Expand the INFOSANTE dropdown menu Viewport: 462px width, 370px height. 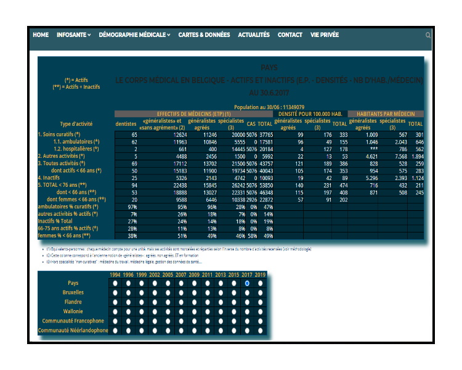[74, 35]
